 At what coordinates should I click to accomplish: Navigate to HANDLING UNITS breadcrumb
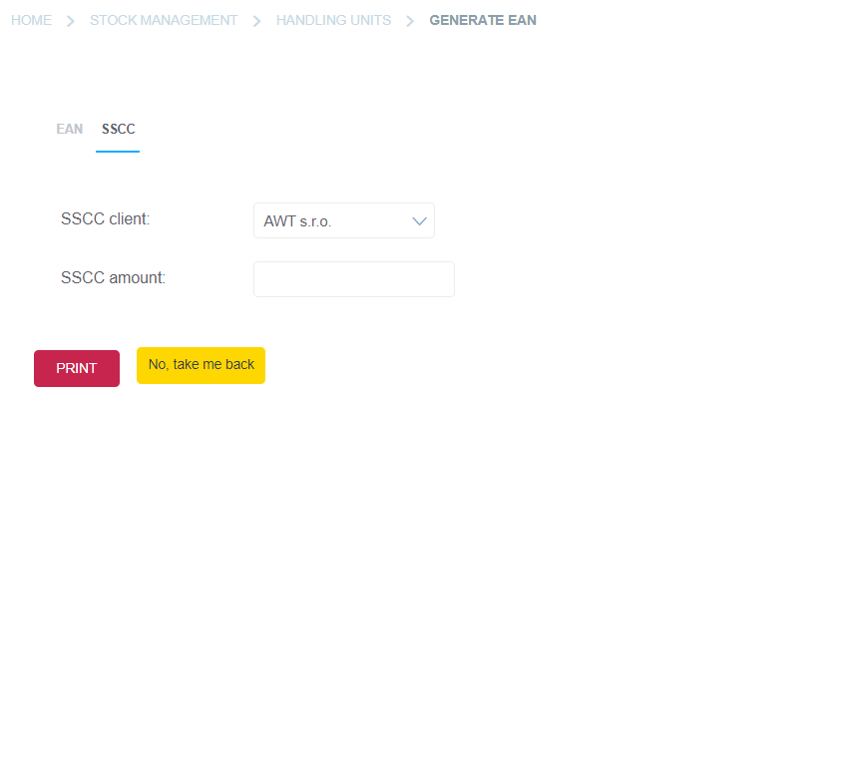[333, 20]
